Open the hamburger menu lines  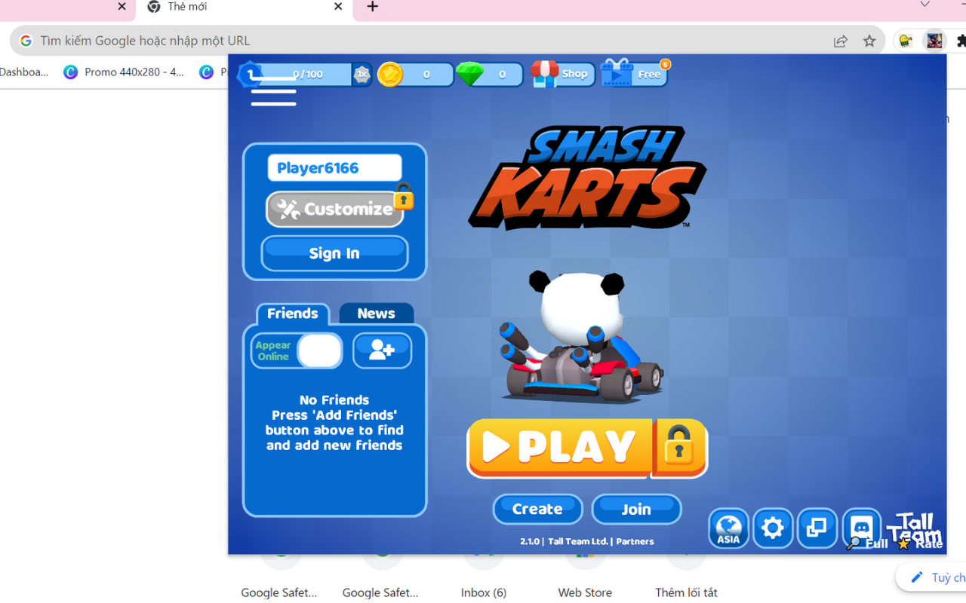coord(273,92)
